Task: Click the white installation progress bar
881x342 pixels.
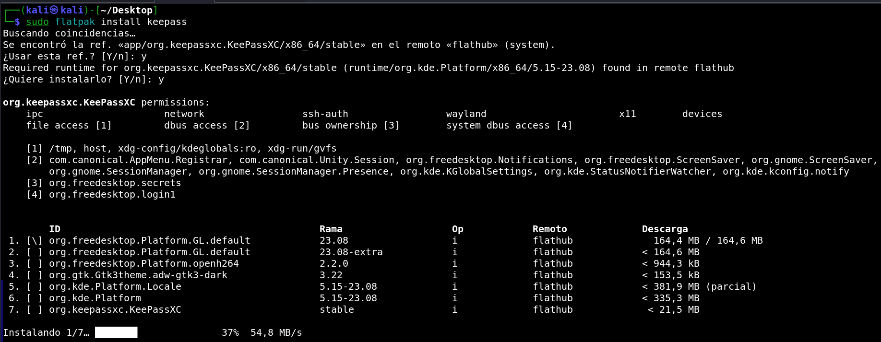Action: tap(116, 332)
